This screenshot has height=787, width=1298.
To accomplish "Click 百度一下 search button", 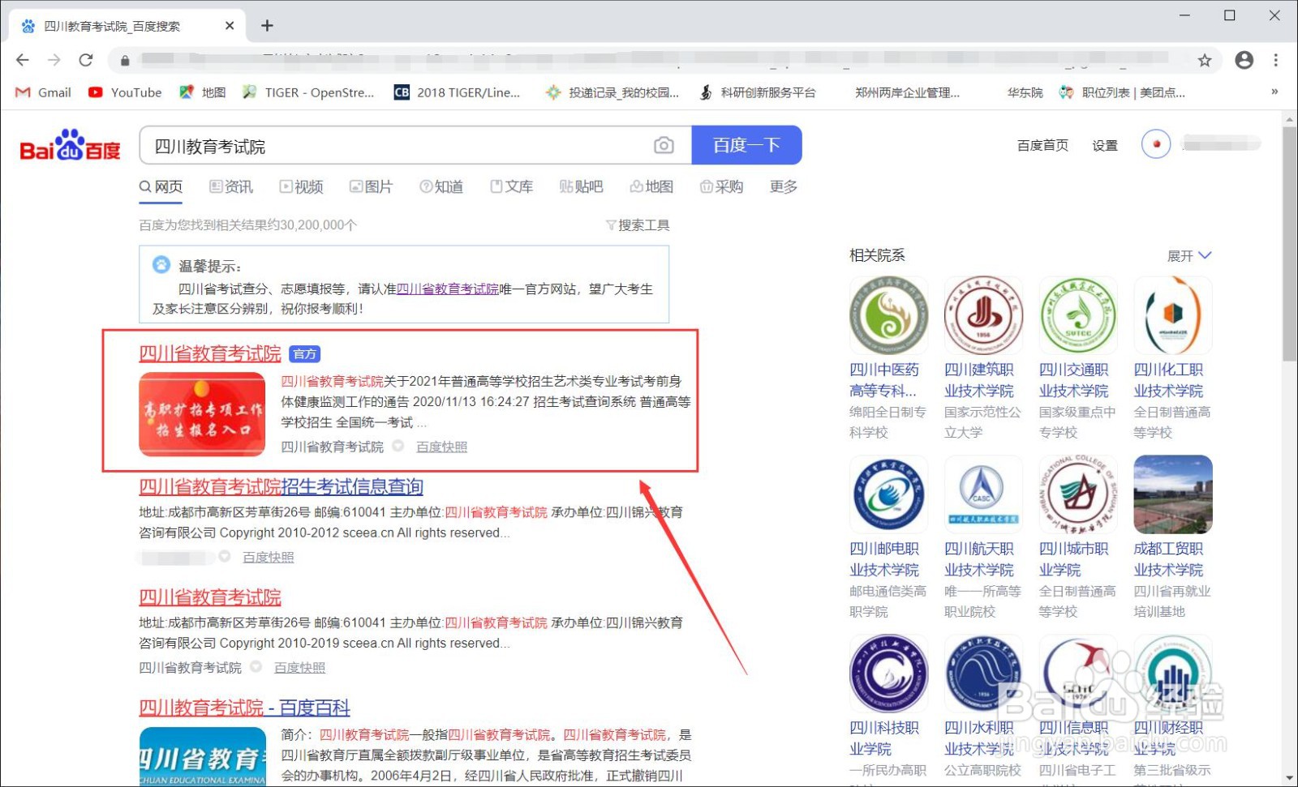I will [x=746, y=145].
